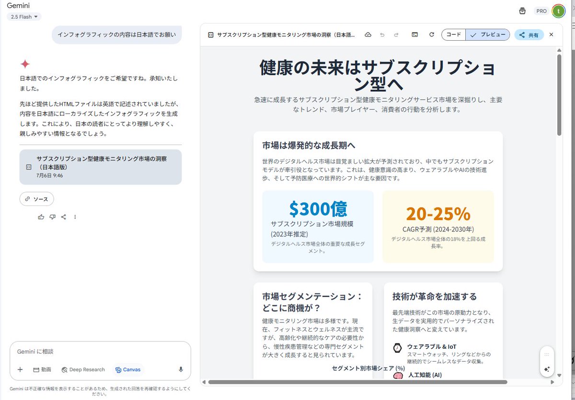575x400 pixels.
Task: Click the 市場は爆発的な成長期へ heading
Action: (x=309, y=145)
